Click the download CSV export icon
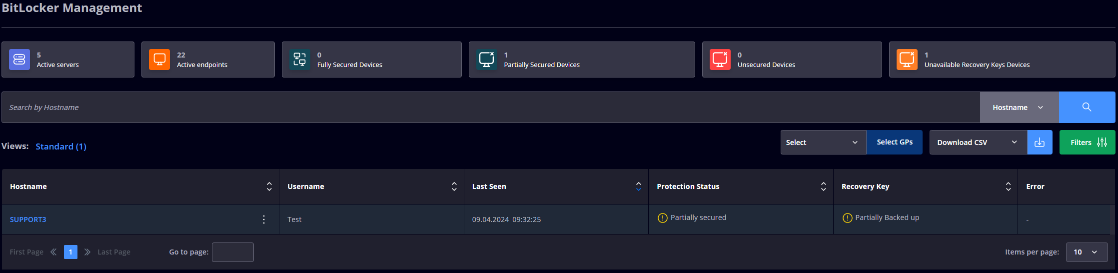 coord(1040,142)
